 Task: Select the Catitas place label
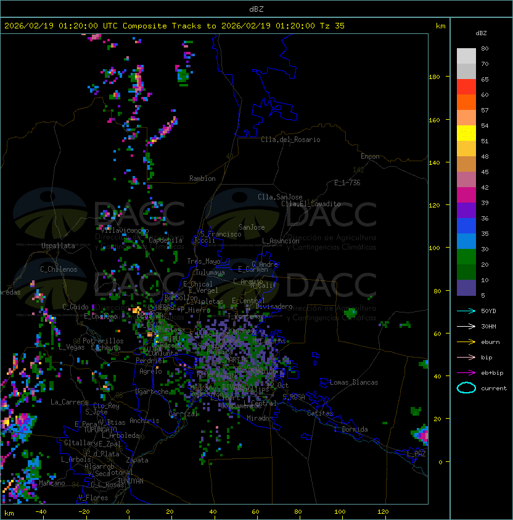click(x=320, y=413)
